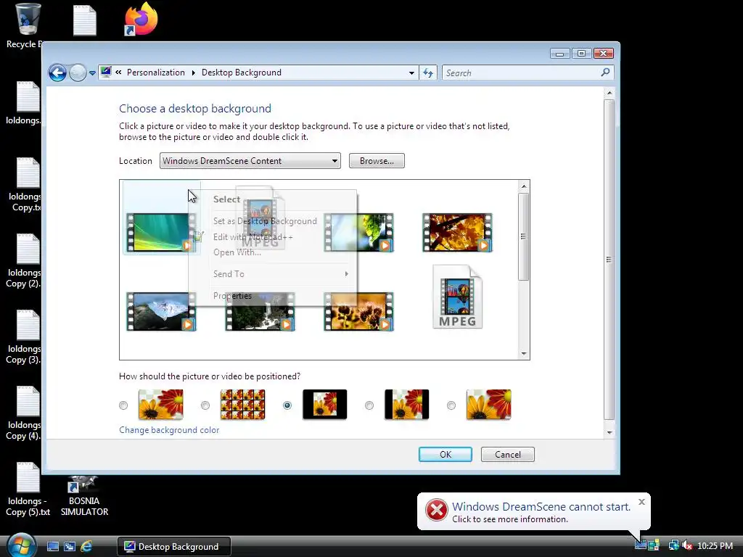Confirm with the OK button

tap(446, 454)
